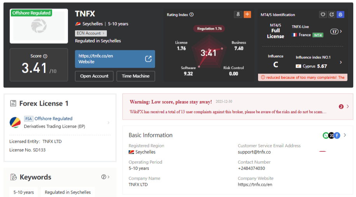Click the blue report icon button
The image size is (356, 197).
pos(340,14)
